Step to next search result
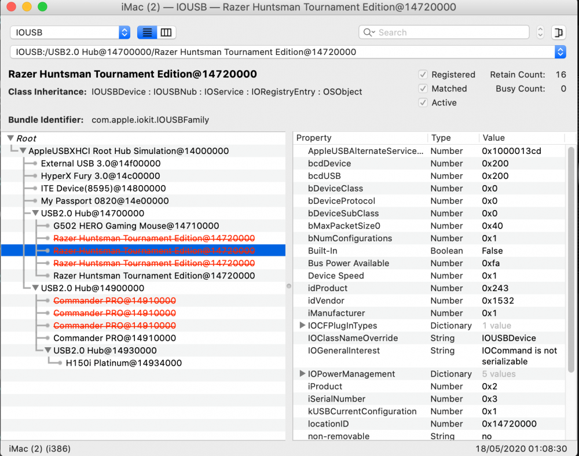The height and width of the screenshot is (456, 579). (x=540, y=35)
